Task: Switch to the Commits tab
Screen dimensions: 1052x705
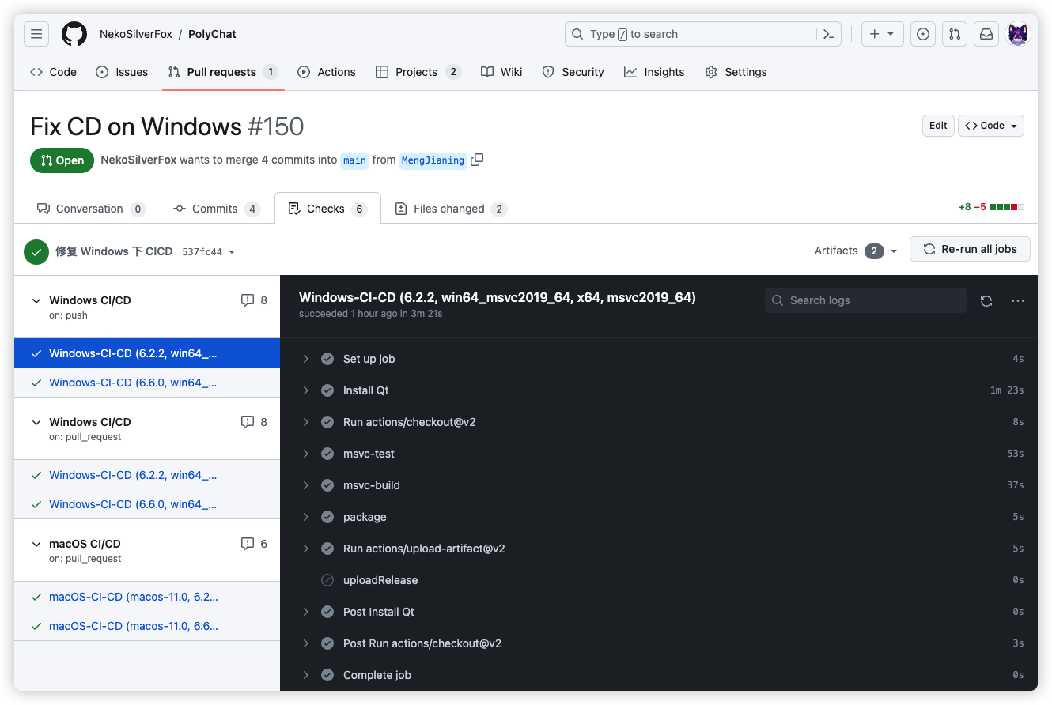Action: (x=217, y=209)
